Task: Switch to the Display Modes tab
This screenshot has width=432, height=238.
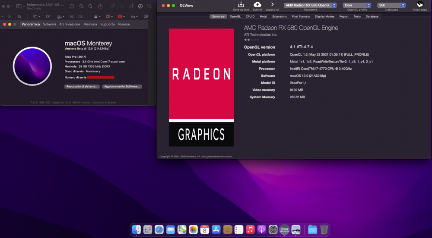Action: click(x=324, y=16)
